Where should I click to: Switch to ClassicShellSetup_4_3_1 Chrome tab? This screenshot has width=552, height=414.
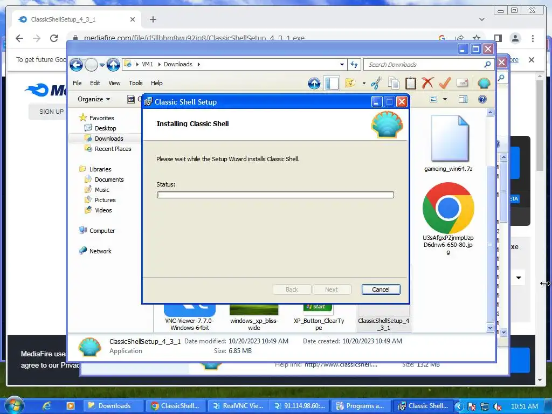[x=76, y=19]
